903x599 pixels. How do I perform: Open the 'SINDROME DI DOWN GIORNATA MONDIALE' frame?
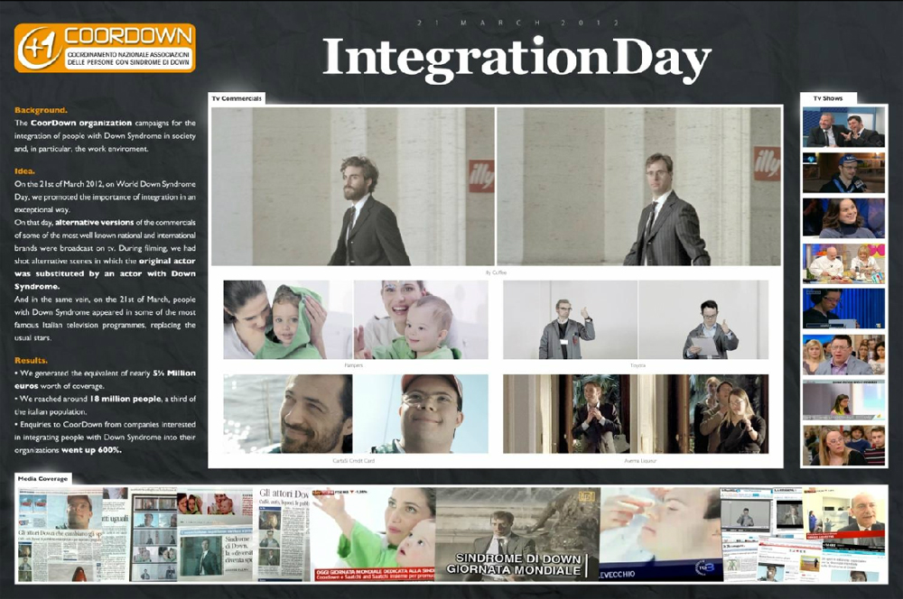(x=517, y=535)
